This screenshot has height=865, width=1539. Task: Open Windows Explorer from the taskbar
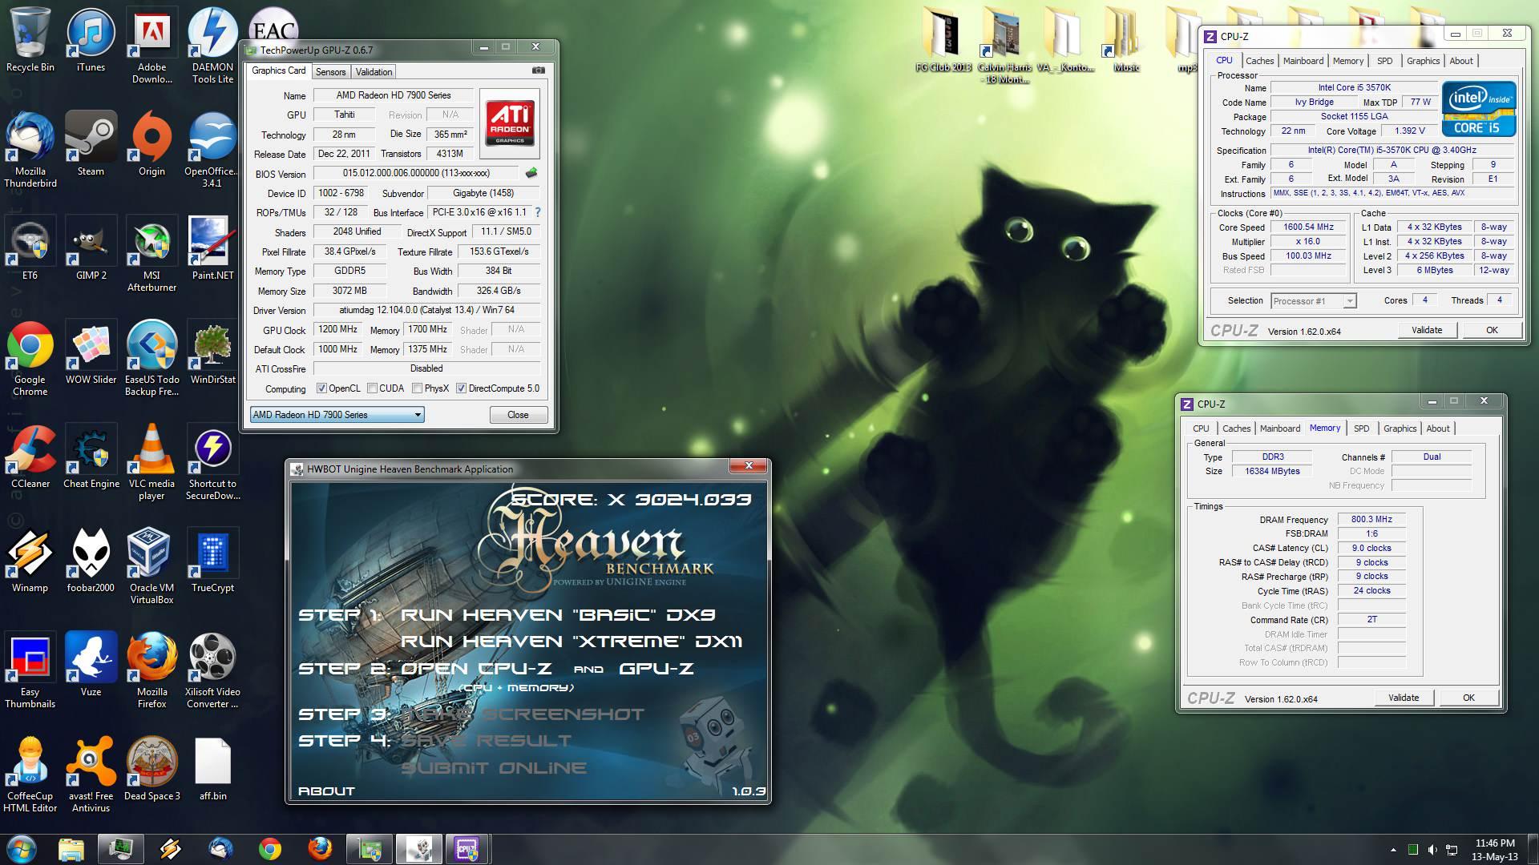pos(71,849)
